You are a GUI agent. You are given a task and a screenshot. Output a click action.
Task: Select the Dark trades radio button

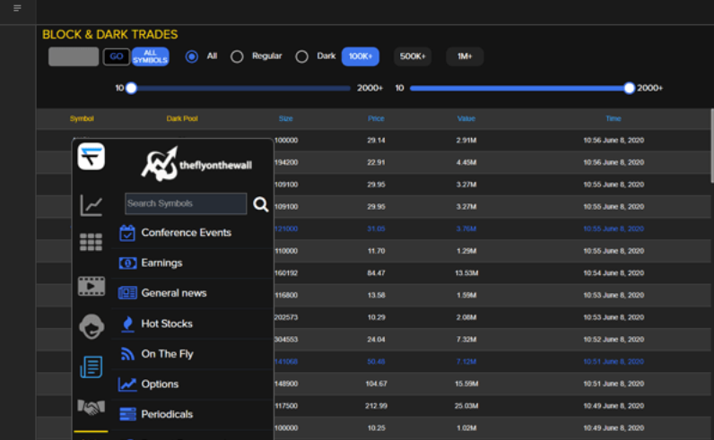click(x=302, y=56)
